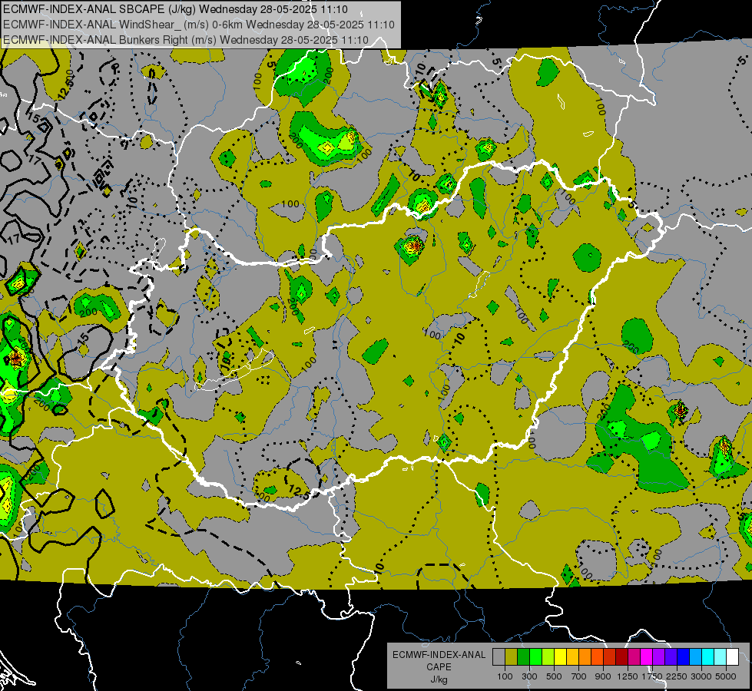Click the 100 label under the legend
Viewport: 752px width, 691px height.
click(x=505, y=676)
